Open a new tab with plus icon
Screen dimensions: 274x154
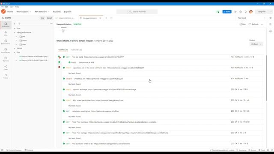106,18
